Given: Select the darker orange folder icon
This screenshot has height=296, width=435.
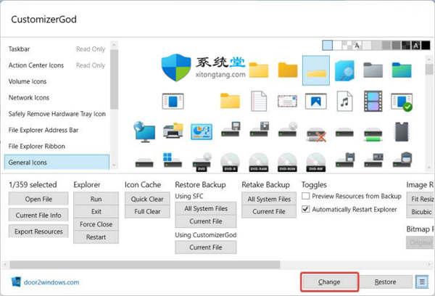Looking at the screenshot, I should (288, 70).
